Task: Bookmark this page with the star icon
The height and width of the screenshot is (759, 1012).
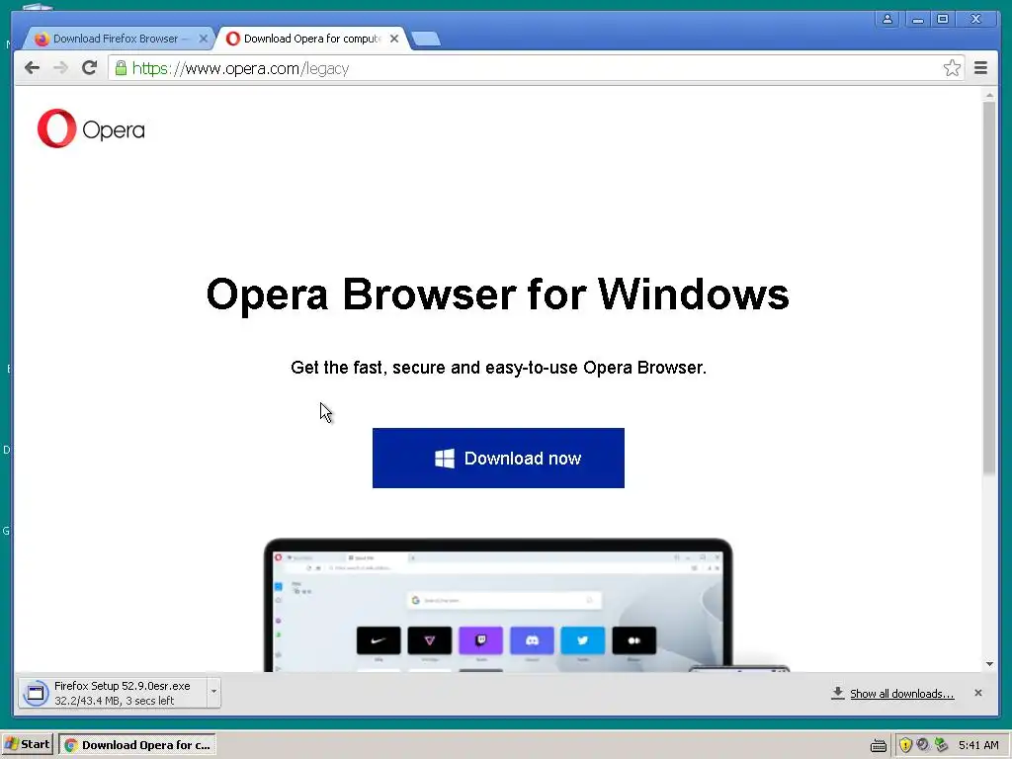Action: 952,68
